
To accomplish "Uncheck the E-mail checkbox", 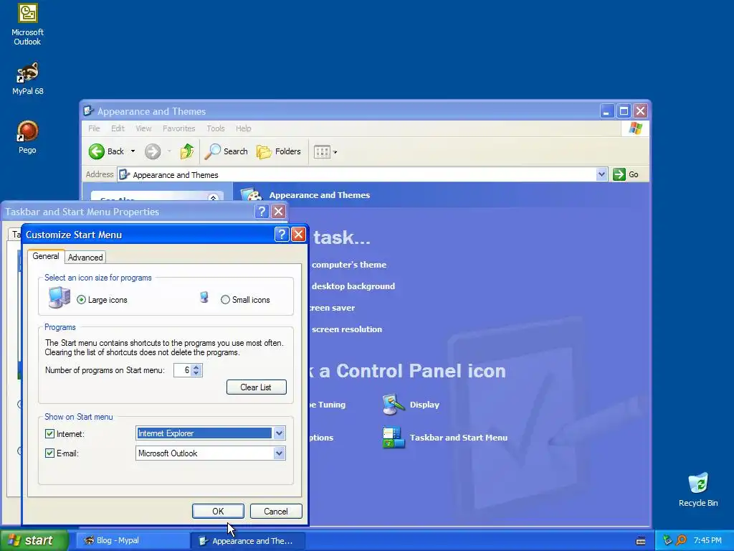I will tap(49, 453).
